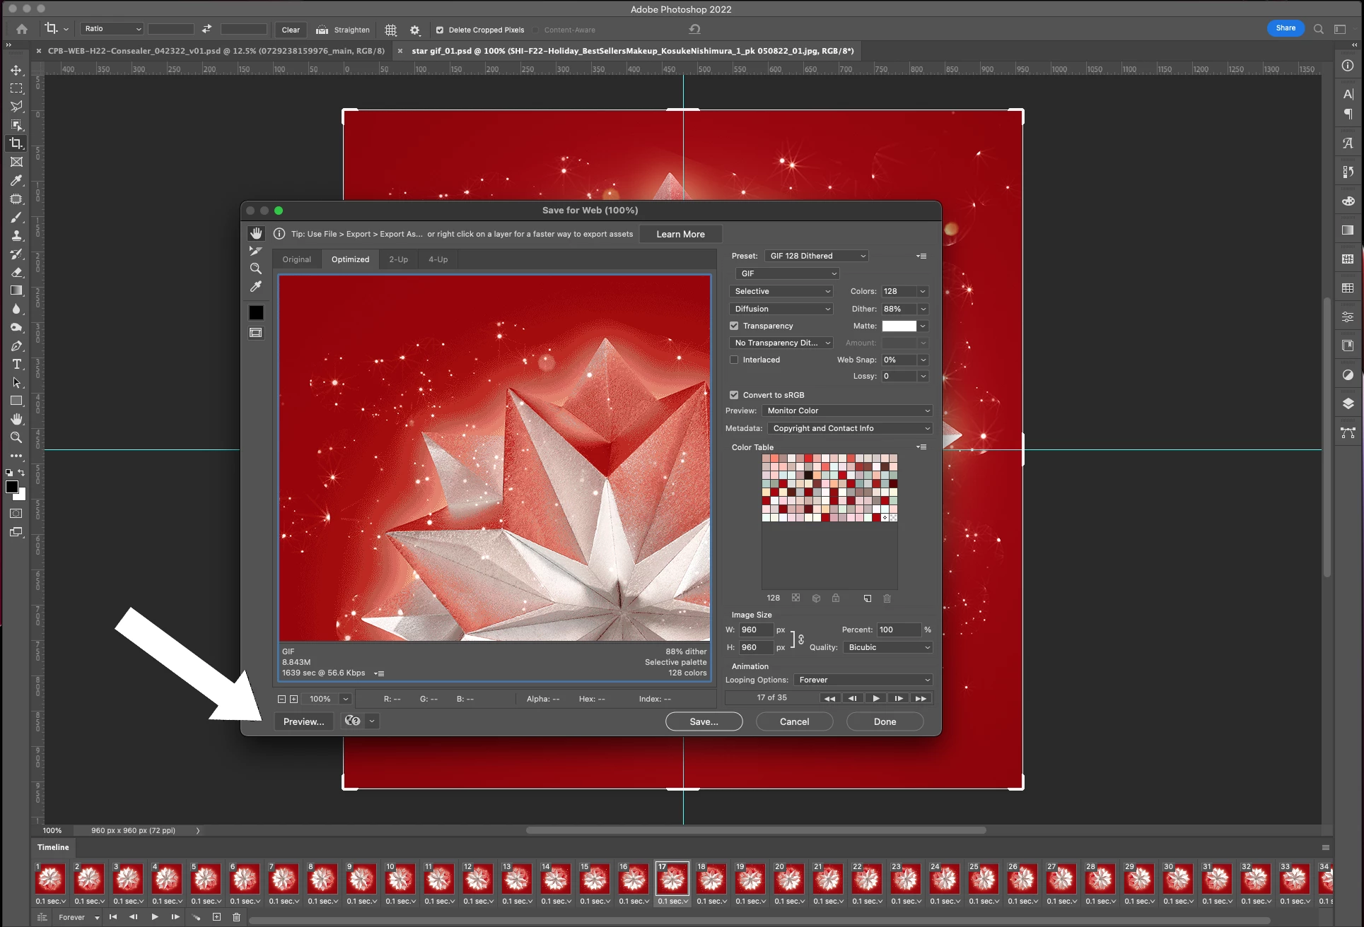The width and height of the screenshot is (1364, 927).
Task: Select the Slice Select tool in dialog
Action: [x=256, y=251]
